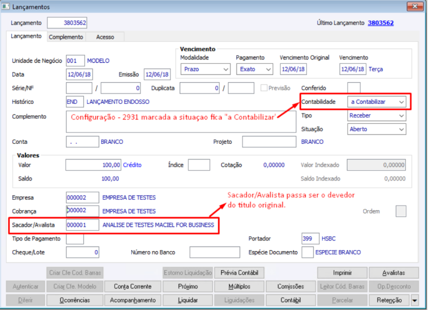Click the Índice field

click(x=199, y=165)
